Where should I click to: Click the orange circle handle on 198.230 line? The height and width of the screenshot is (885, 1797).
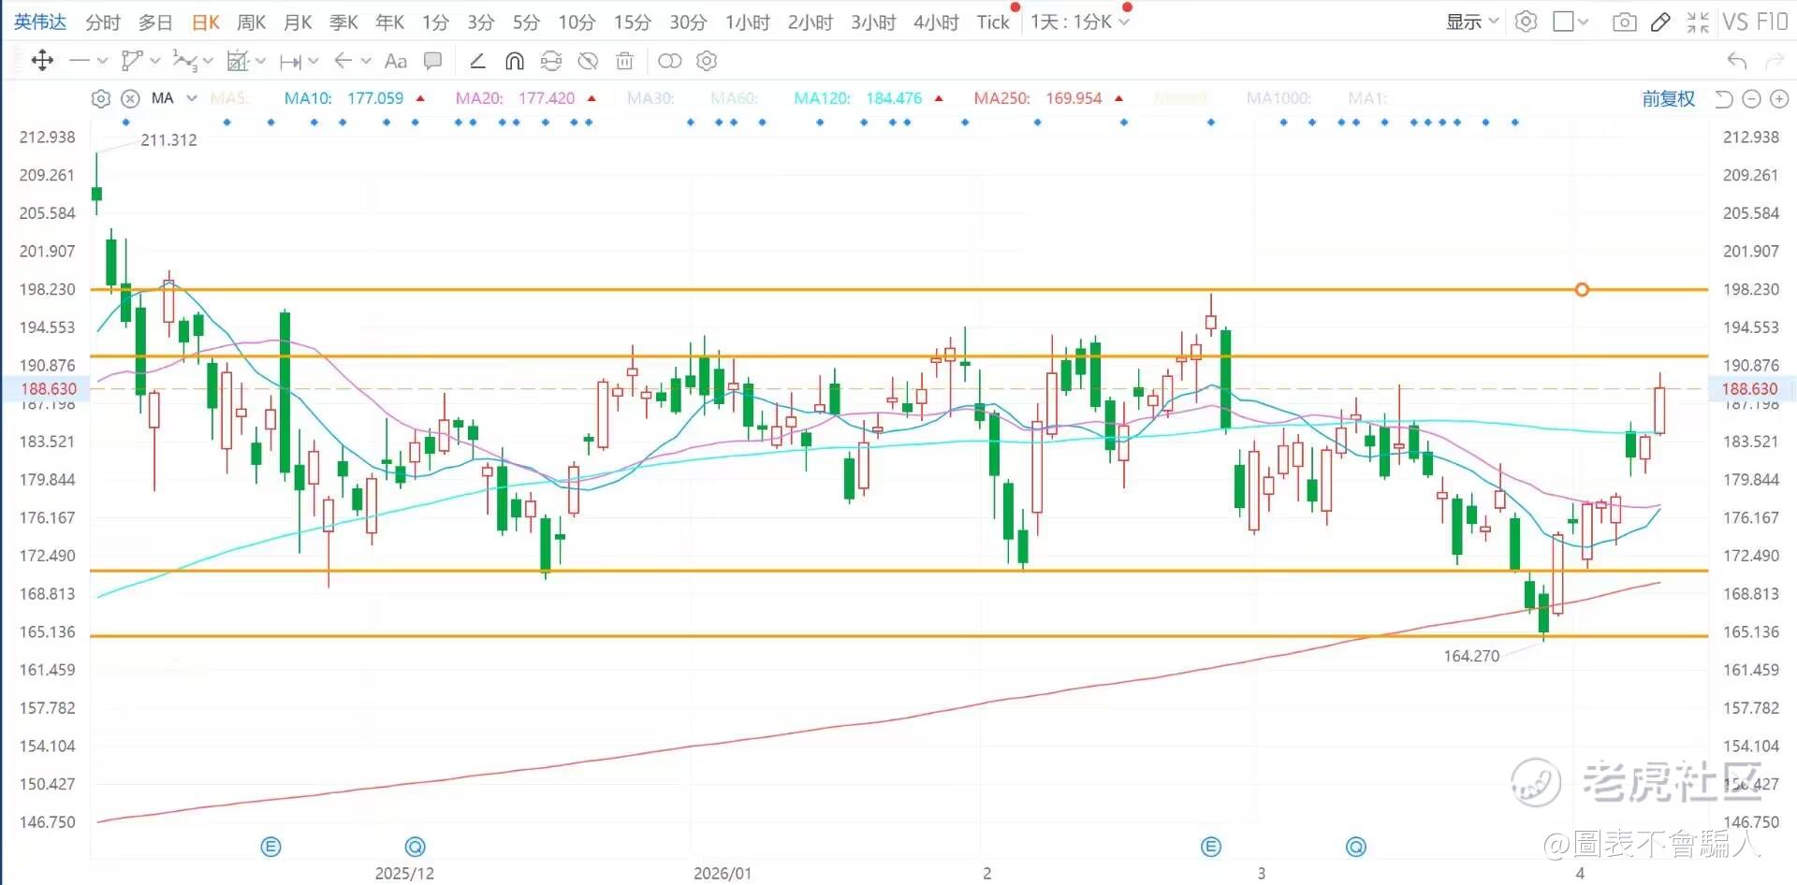tap(1582, 290)
